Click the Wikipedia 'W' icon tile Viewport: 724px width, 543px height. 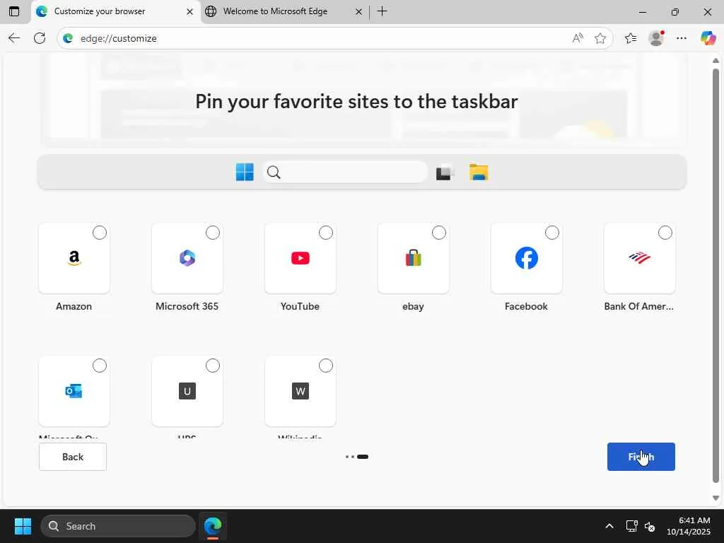pyautogui.click(x=300, y=391)
